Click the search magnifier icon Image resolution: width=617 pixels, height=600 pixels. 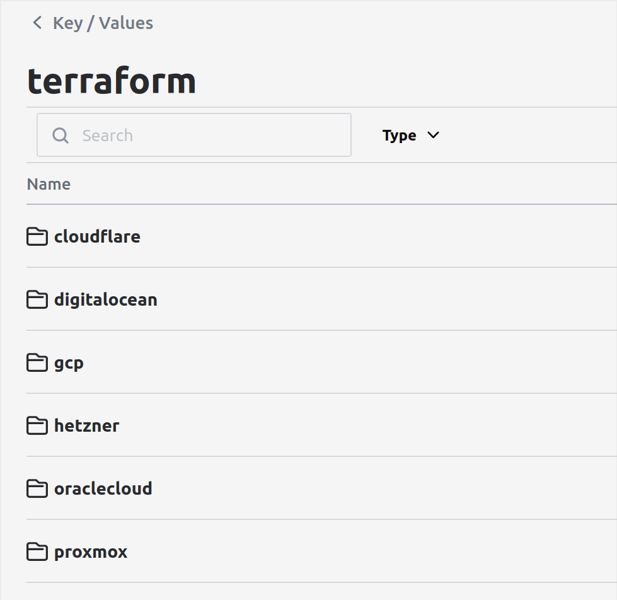pos(61,135)
